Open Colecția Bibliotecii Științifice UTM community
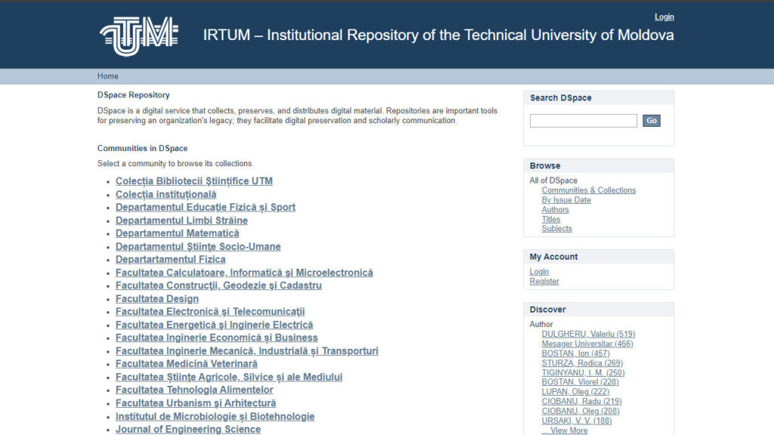This screenshot has height=435, width=774. [x=194, y=181]
